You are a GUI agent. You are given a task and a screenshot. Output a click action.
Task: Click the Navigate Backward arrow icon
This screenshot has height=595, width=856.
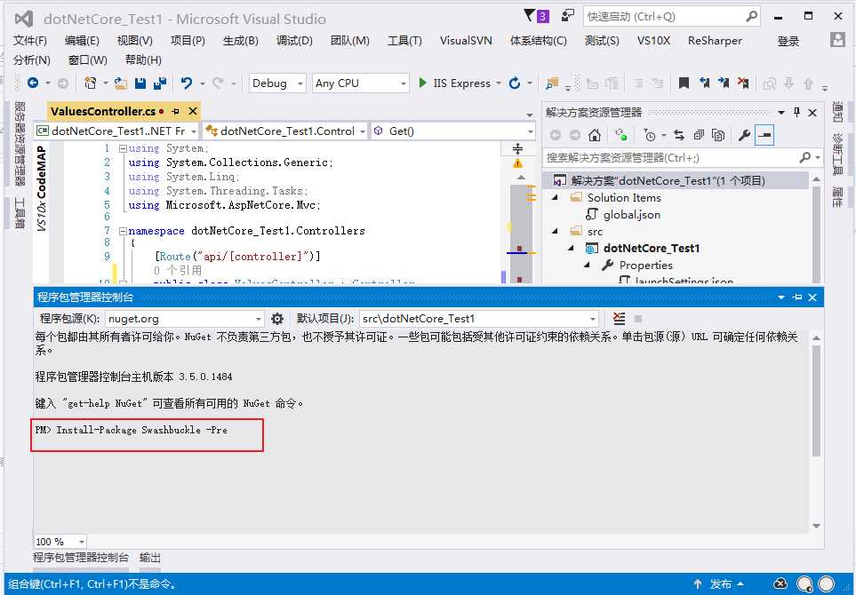click(33, 83)
